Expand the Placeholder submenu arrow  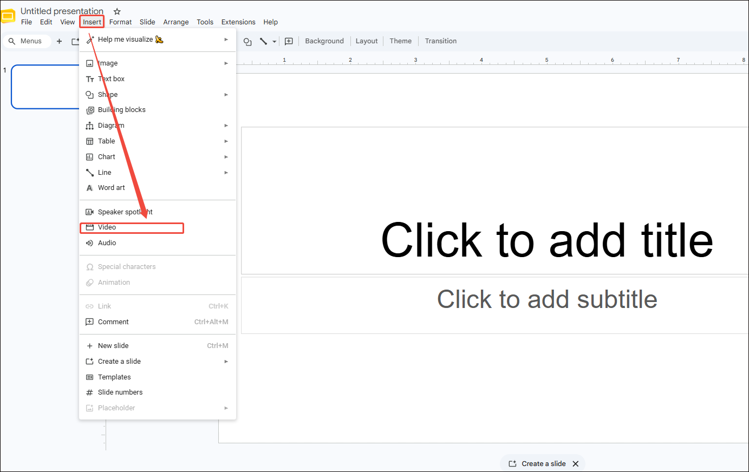click(226, 408)
